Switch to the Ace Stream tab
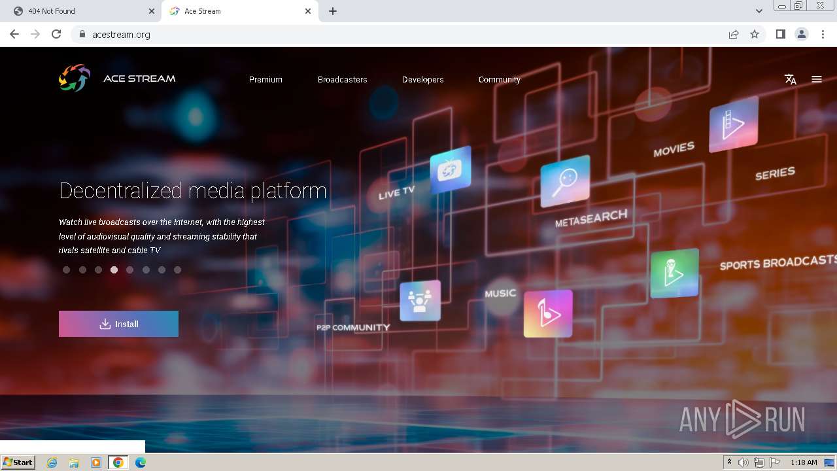Image resolution: width=837 pixels, height=471 pixels. coord(239,11)
